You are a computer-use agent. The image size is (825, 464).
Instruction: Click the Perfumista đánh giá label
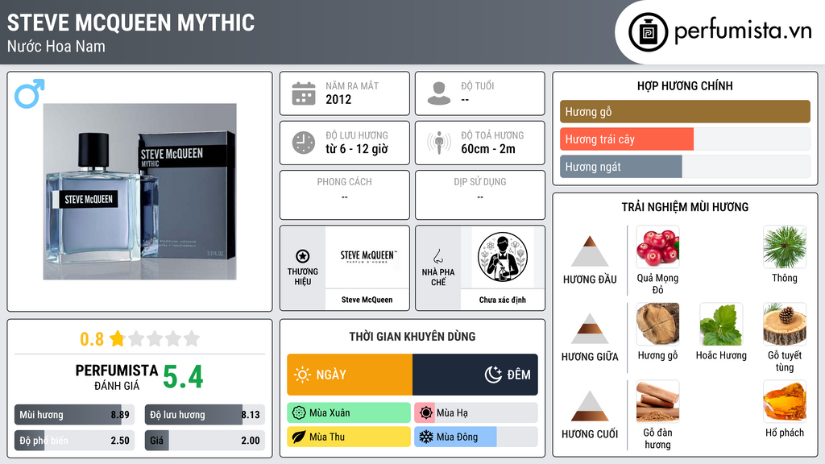117,377
